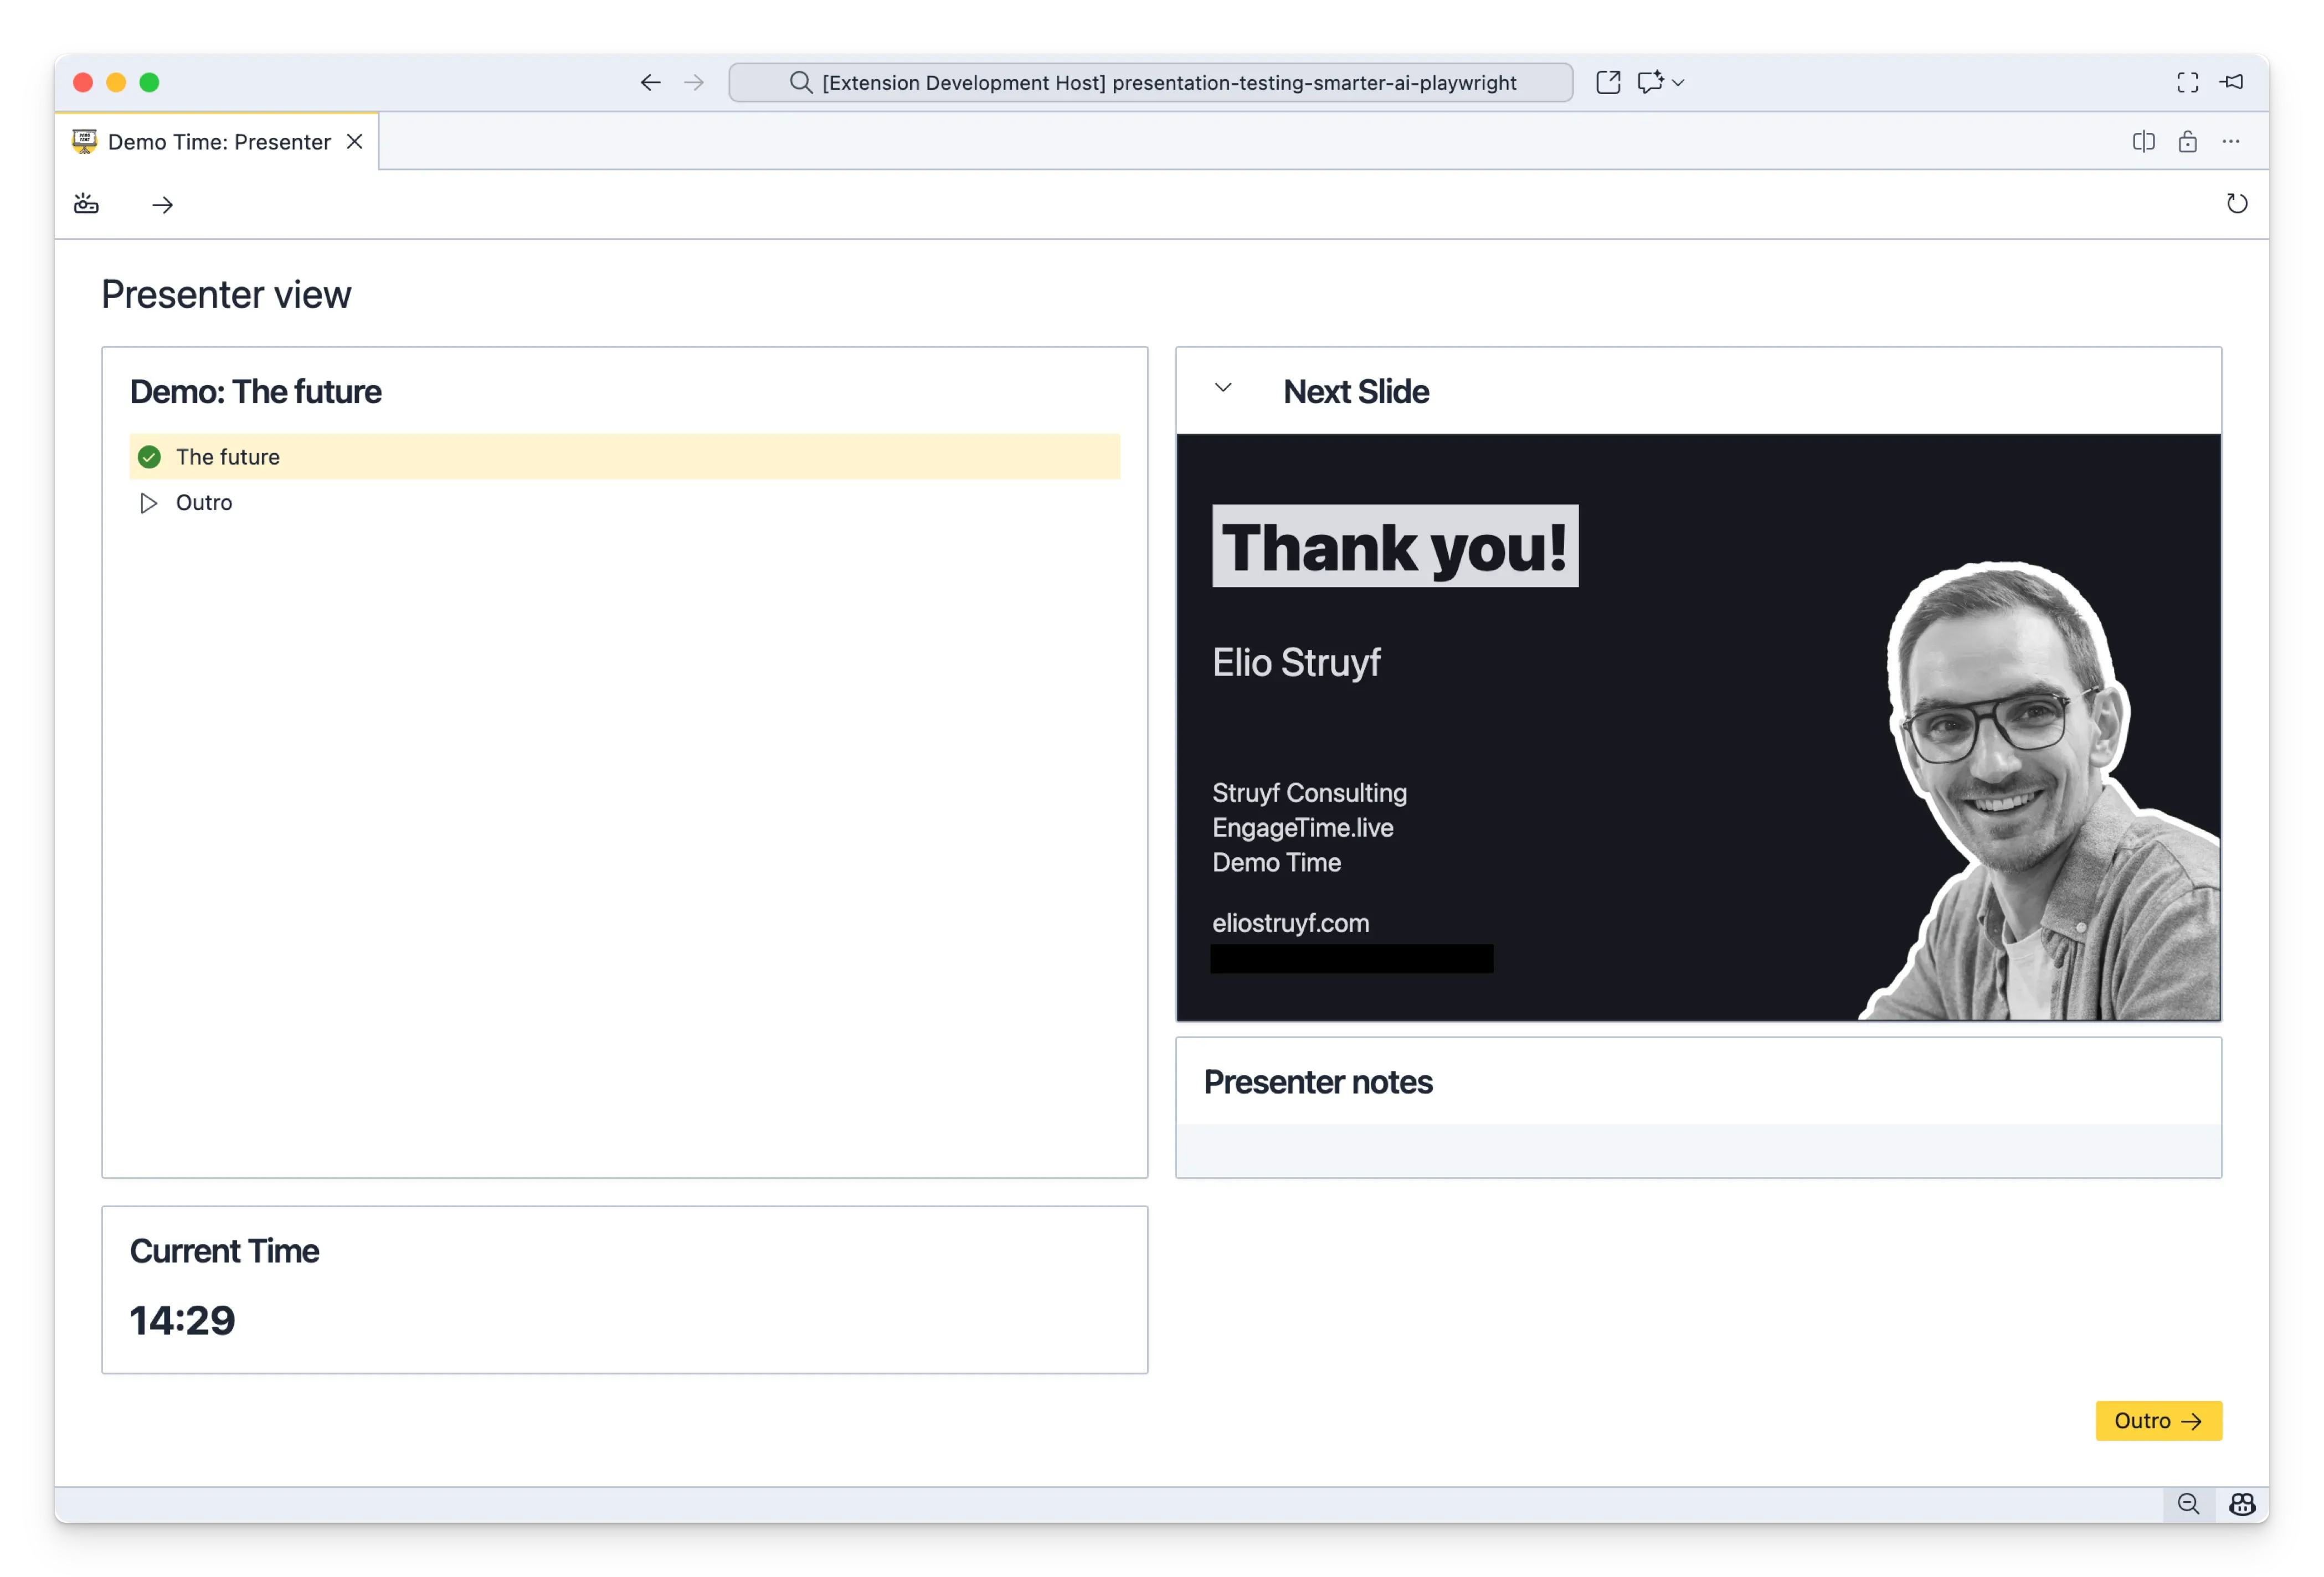The height and width of the screenshot is (1577, 2324).
Task: Select the arrow icon to advance the demo
Action: [163, 205]
